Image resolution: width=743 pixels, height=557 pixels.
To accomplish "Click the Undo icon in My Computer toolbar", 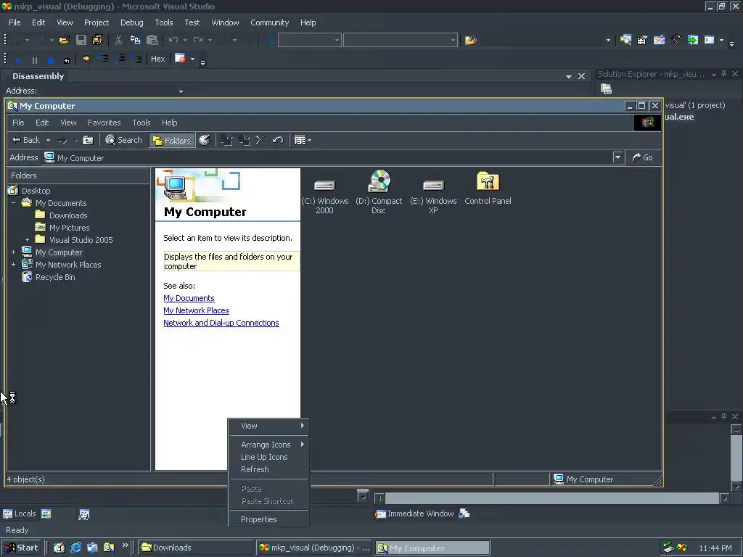I will click(278, 140).
